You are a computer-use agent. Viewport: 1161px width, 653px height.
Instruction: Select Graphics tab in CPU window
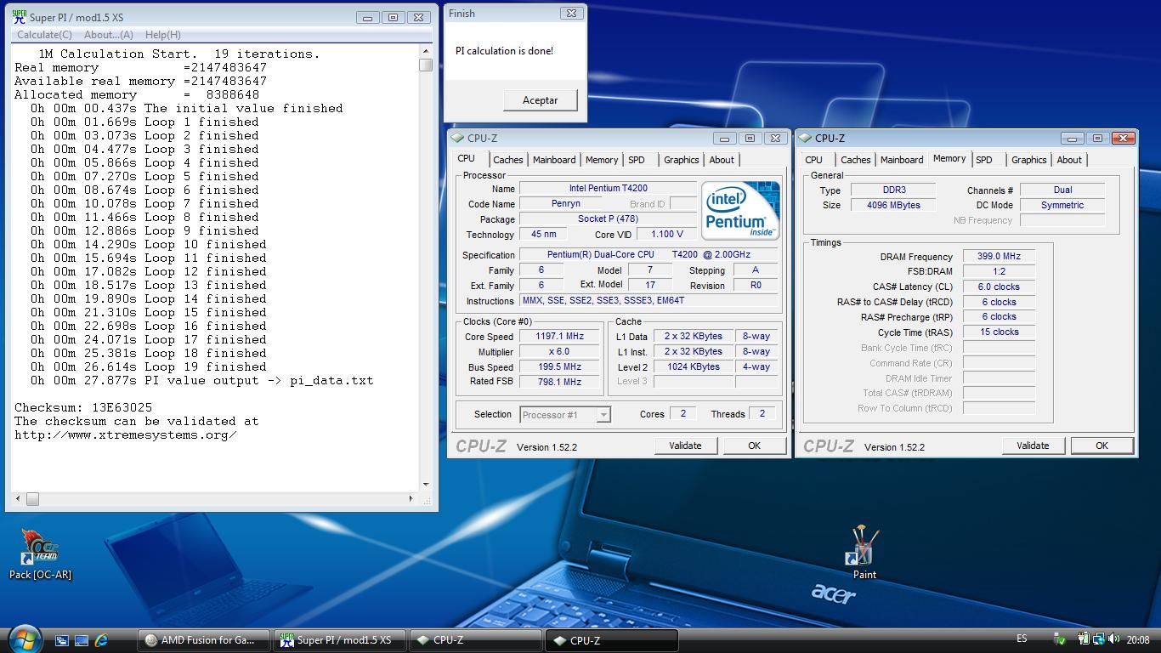tap(682, 160)
